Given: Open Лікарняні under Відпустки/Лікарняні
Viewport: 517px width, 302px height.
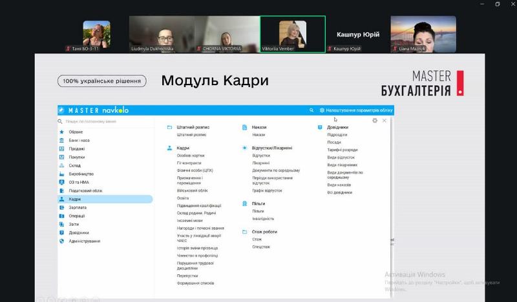Looking at the screenshot, I should [260, 163].
